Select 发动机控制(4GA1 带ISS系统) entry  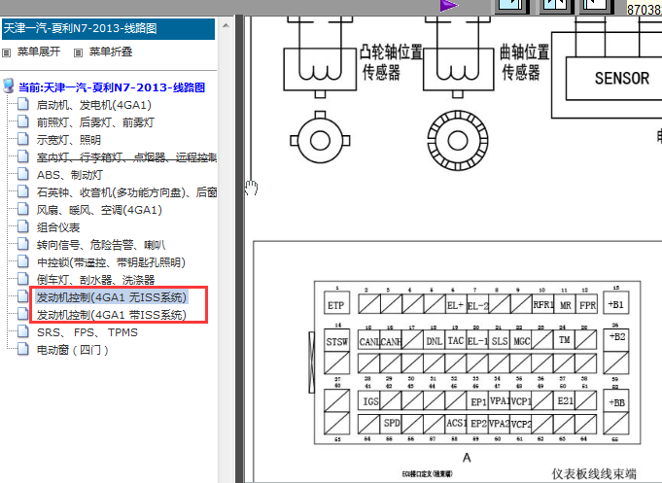tap(112, 315)
